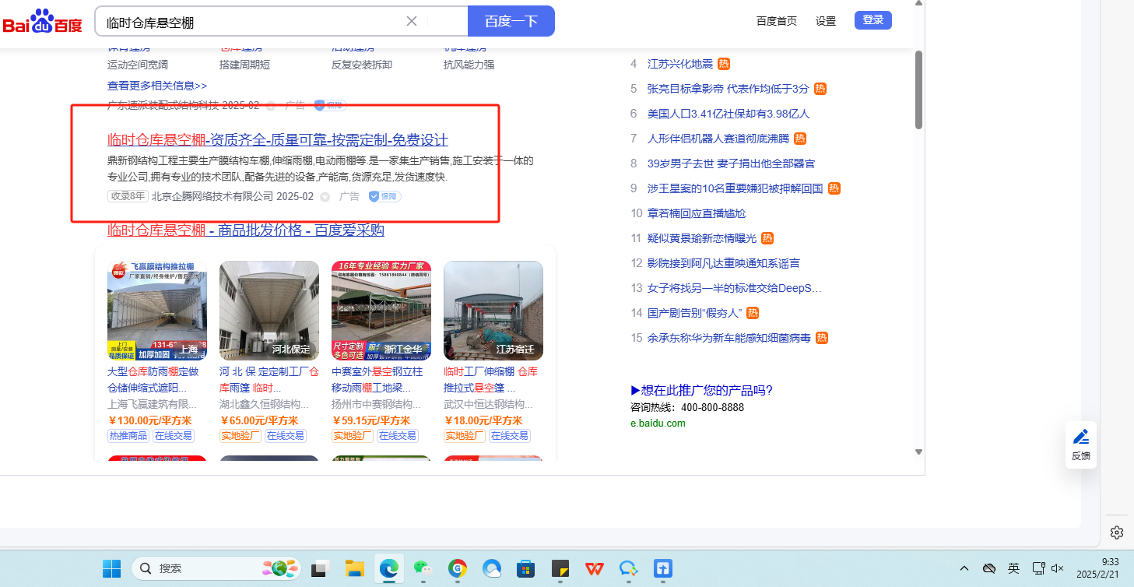This screenshot has width=1134, height=587.
Task: Open the blue upload-arrow taskbar app
Action: pos(662,568)
